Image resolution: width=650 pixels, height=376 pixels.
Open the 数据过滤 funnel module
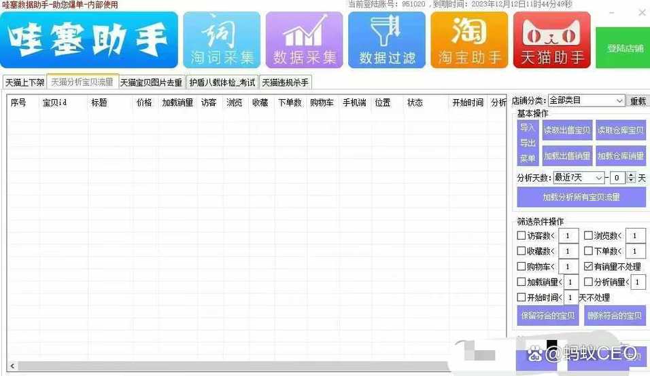tap(387, 40)
